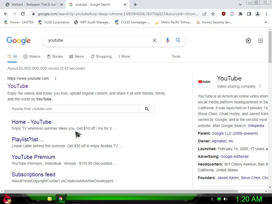Image resolution: width=272 pixels, height=204 pixels.
Task: Open the Chrome profile avatar
Action: 258,14
